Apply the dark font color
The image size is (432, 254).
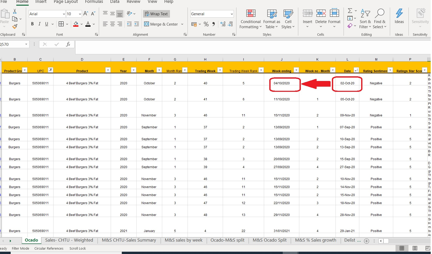(x=88, y=24)
